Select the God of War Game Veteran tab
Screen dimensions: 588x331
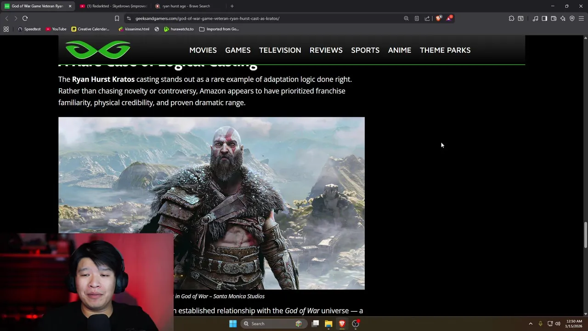(x=34, y=6)
